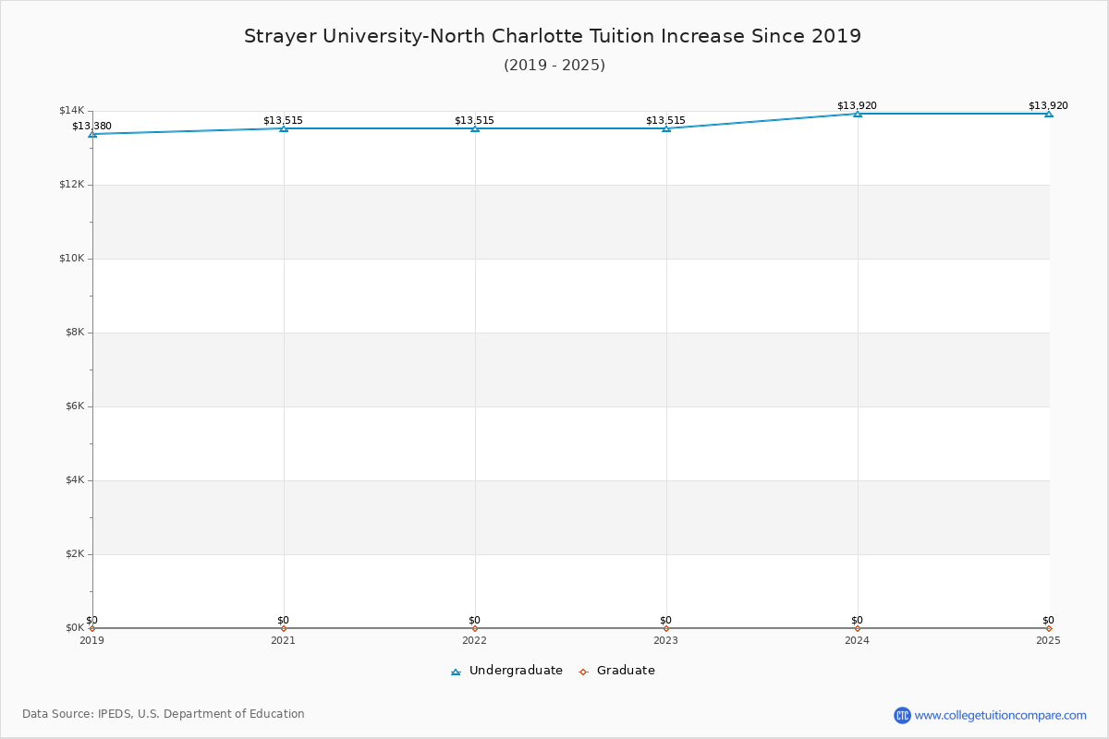Image resolution: width=1109 pixels, height=739 pixels.
Task: Select the 2024 undergraduate data point $13,920
Action: pyautogui.click(x=858, y=114)
